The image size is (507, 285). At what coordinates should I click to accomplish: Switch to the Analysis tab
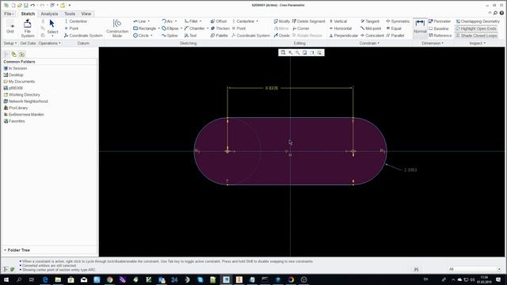point(49,14)
